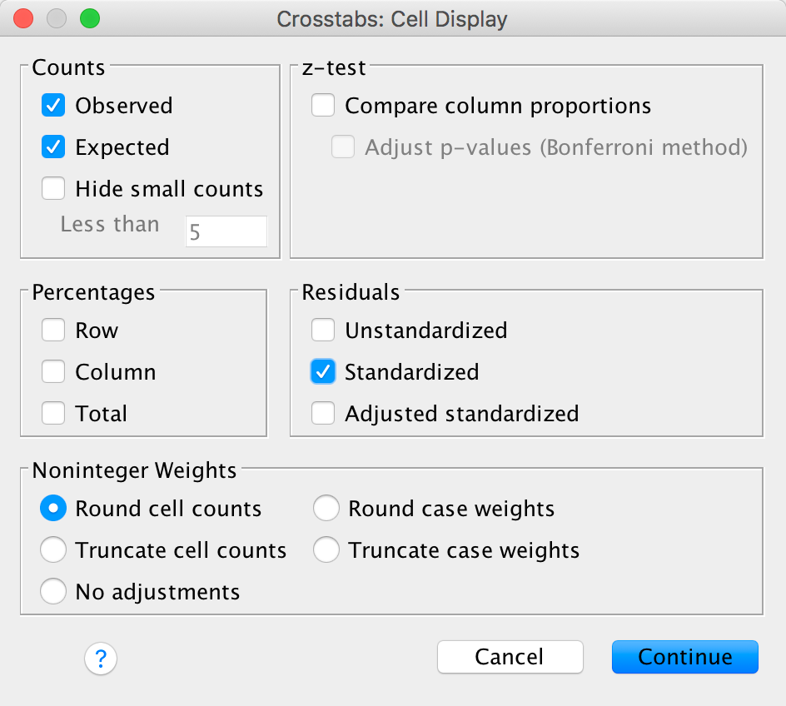Choose No adjustments radio button

(x=54, y=592)
